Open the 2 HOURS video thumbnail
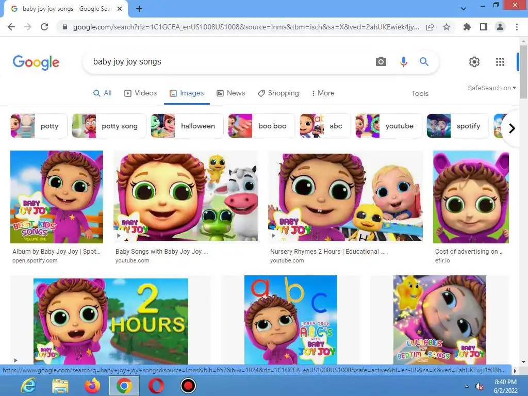Viewport: 528px width, 396px height. 111,321
